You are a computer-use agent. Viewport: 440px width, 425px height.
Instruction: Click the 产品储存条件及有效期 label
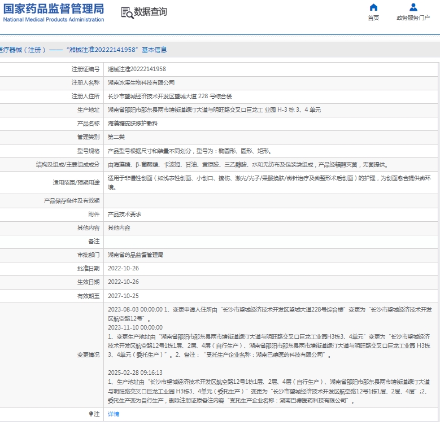(72, 201)
